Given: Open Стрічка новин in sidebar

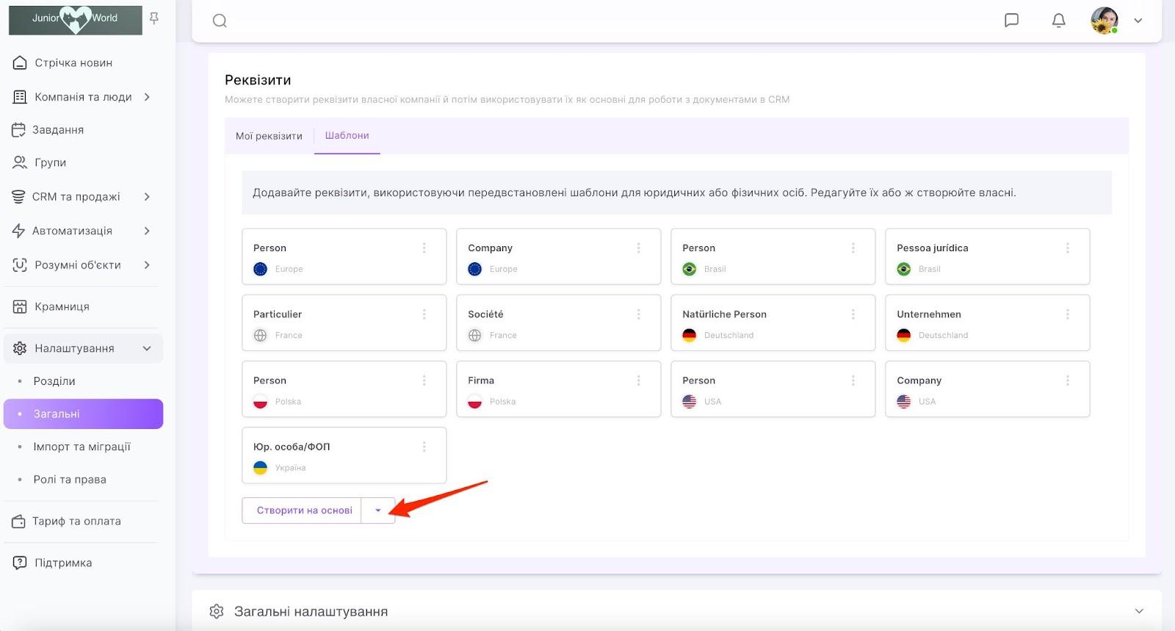Looking at the screenshot, I should point(73,63).
